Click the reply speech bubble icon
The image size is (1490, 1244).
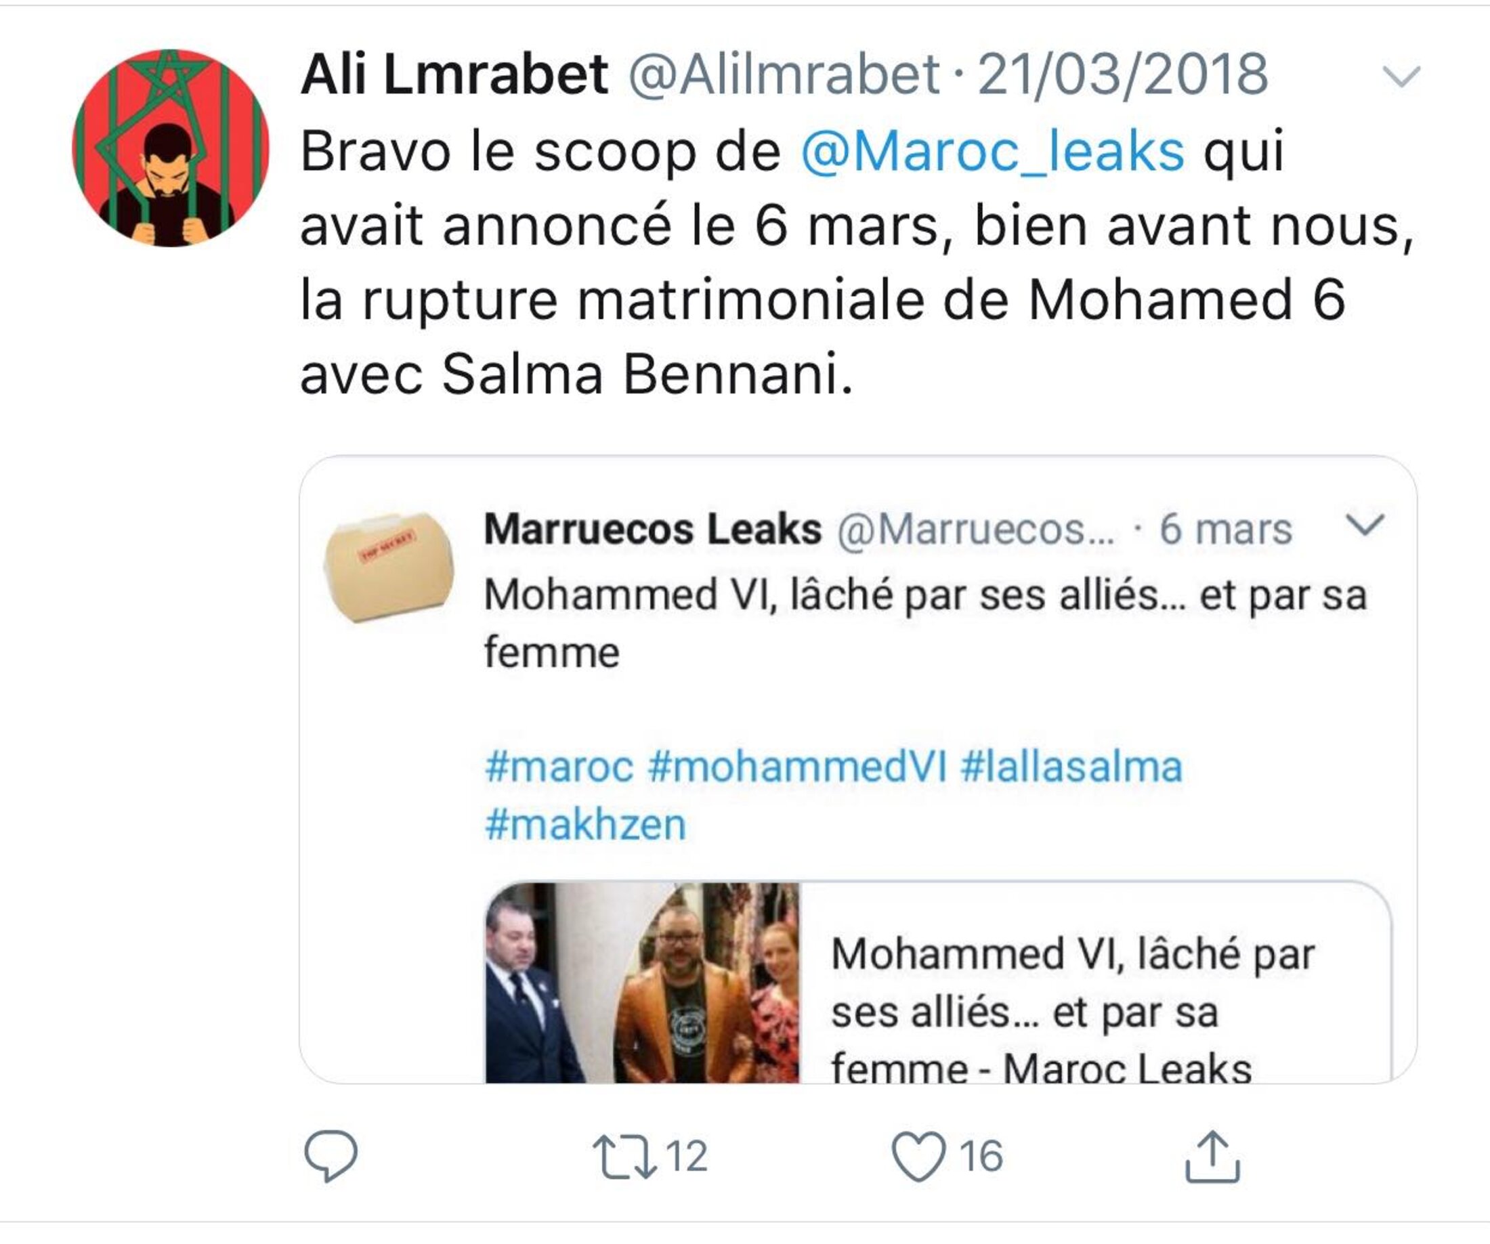point(331,1156)
